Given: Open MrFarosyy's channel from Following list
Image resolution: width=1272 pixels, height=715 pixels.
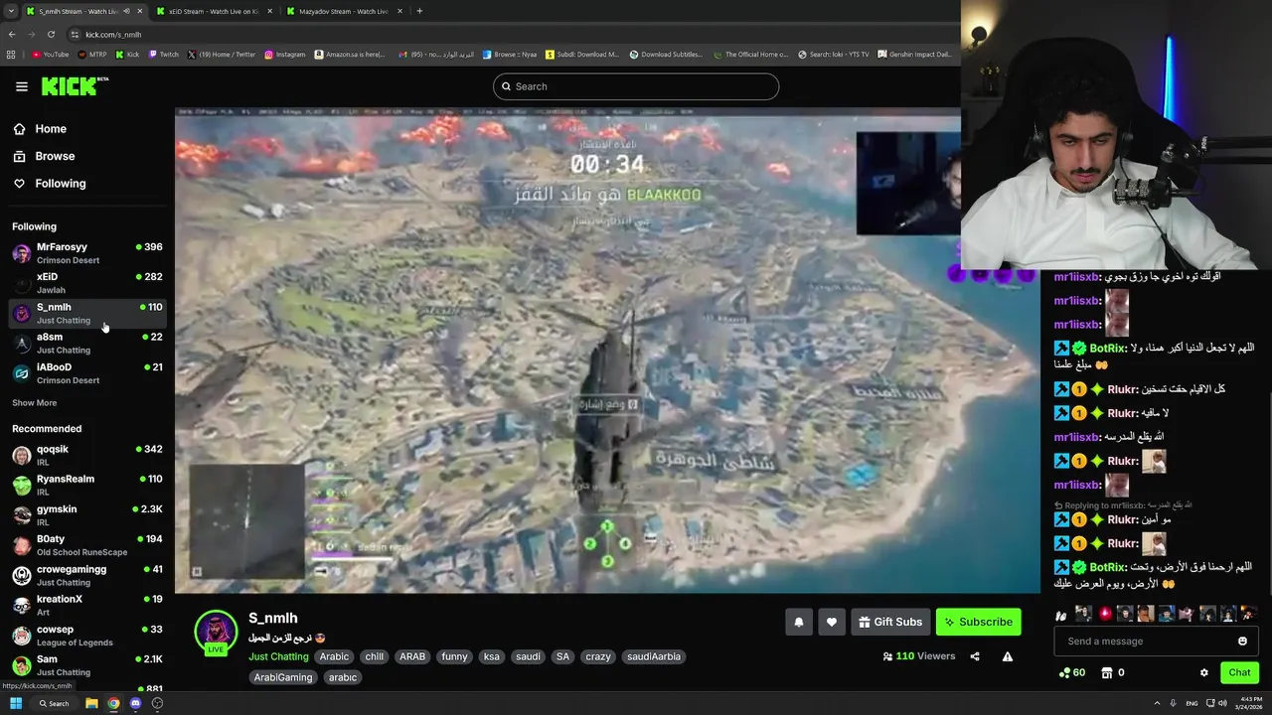Looking at the screenshot, I should tap(87, 253).
